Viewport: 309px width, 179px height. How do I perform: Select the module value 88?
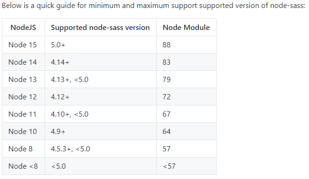coord(166,45)
